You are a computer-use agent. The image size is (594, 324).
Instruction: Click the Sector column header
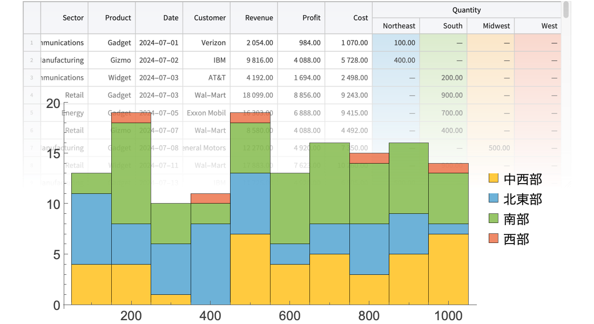click(64, 18)
